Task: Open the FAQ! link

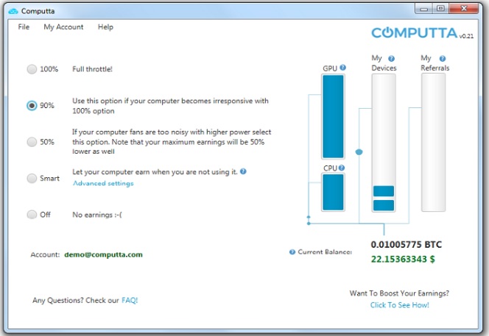Action: pyautogui.click(x=130, y=300)
